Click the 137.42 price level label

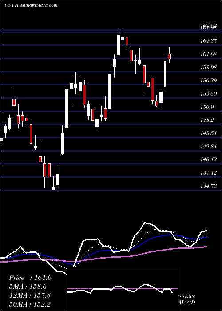[x=209, y=173]
